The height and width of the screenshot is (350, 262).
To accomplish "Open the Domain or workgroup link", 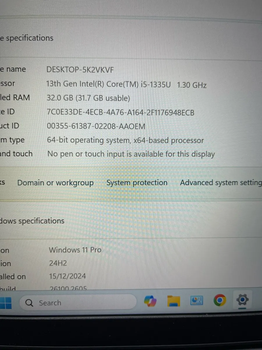I will pyautogui.click(x=56, y=183).
